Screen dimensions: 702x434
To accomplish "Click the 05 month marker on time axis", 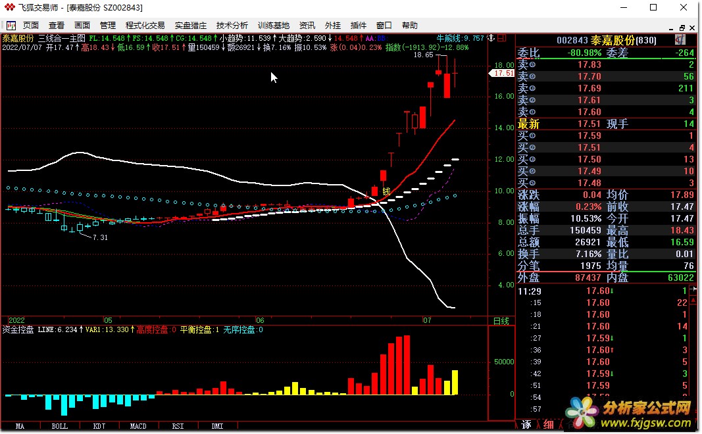I will 108,320.
